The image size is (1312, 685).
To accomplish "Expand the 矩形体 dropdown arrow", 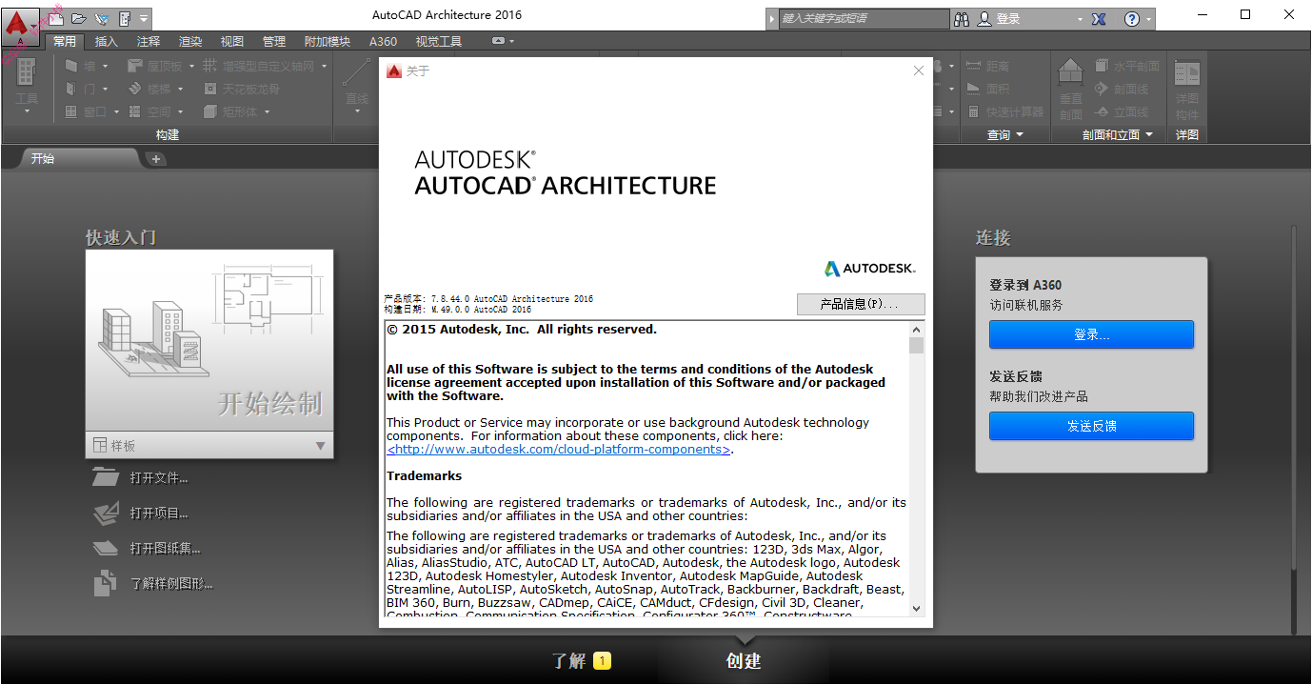I will (x=268, y=111).
